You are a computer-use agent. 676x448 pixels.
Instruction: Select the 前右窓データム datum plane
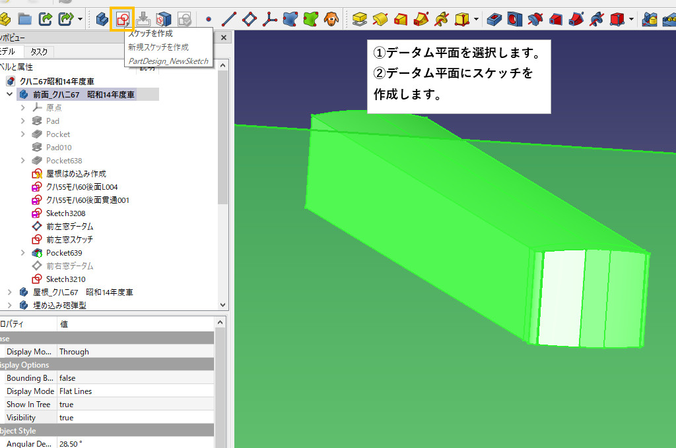pyautogui.click(x=69, y=266)
